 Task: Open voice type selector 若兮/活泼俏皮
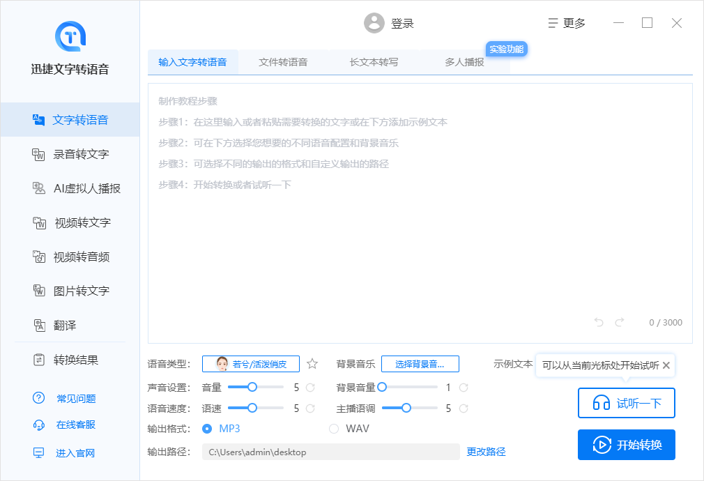coord(251,364)
